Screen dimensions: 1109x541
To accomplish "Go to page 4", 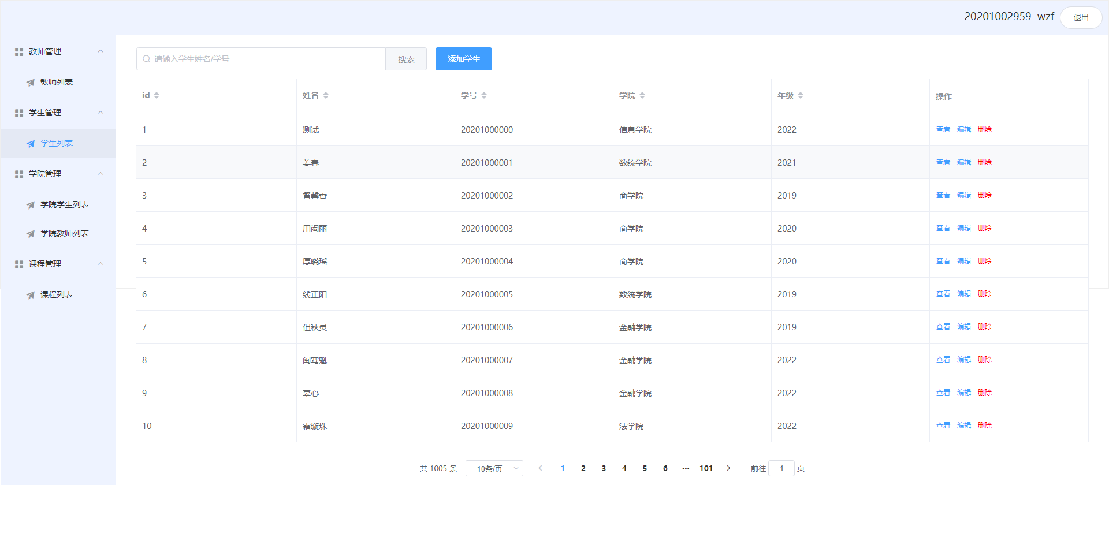I will point(624,468).
